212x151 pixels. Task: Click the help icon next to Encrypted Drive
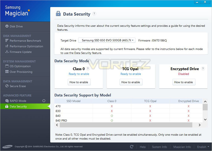(203, 69)
